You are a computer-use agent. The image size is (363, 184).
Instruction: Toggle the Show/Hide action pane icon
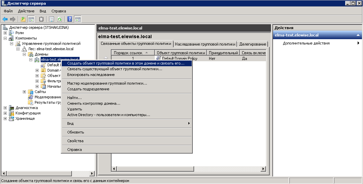(x=78, y=19)
